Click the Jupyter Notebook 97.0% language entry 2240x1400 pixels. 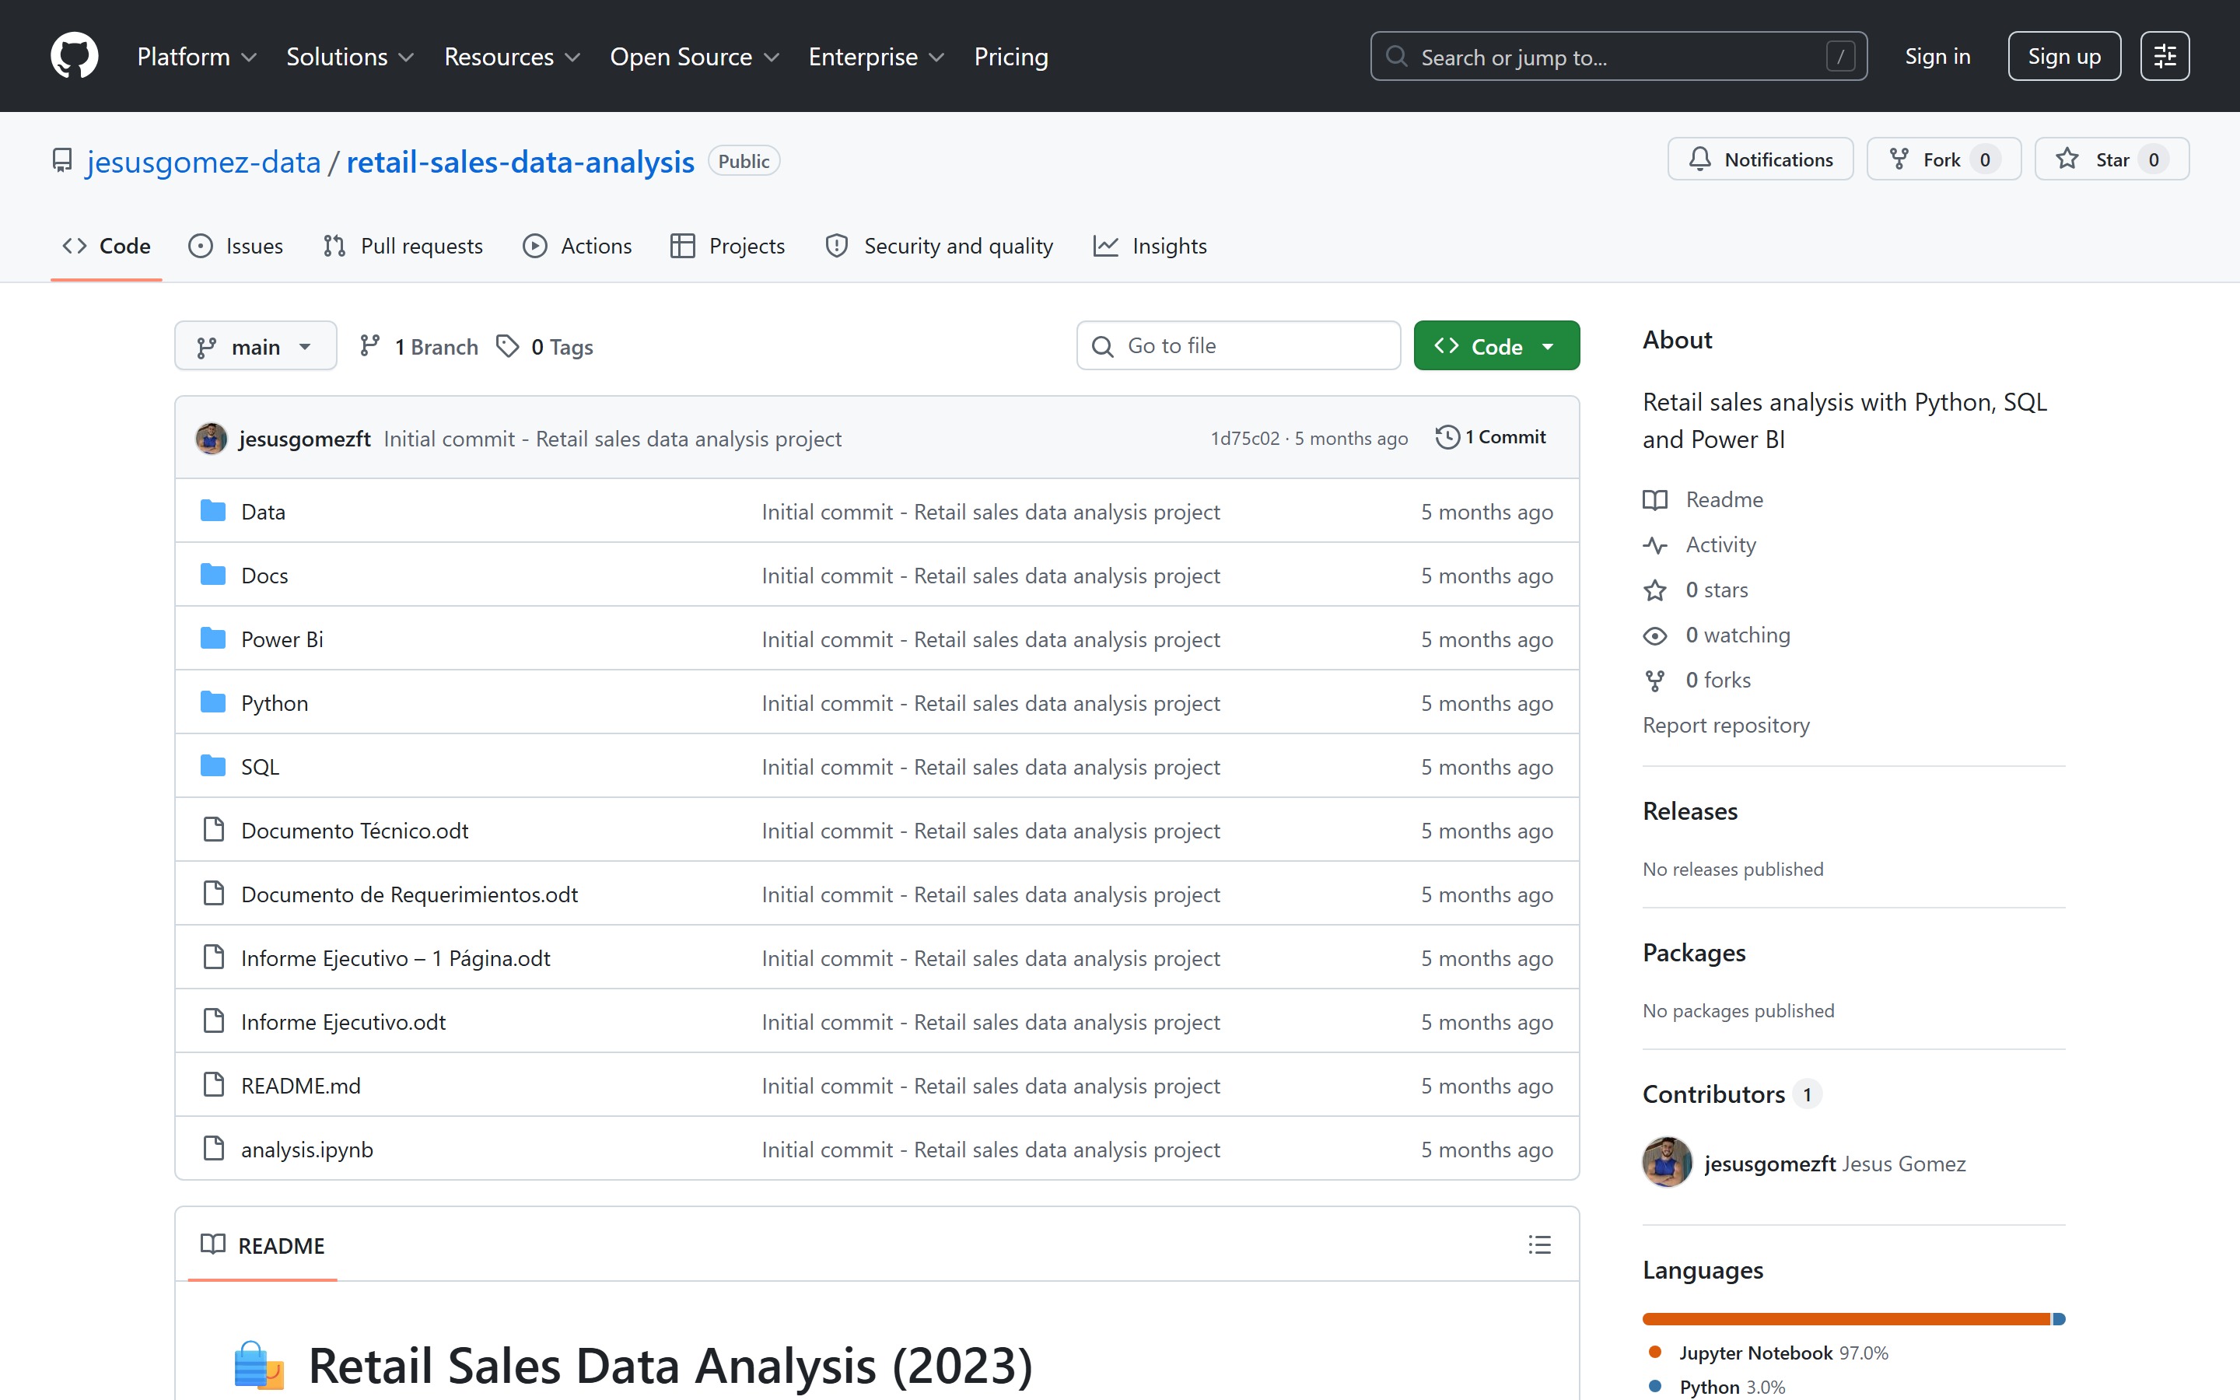pos(1769,1353)
